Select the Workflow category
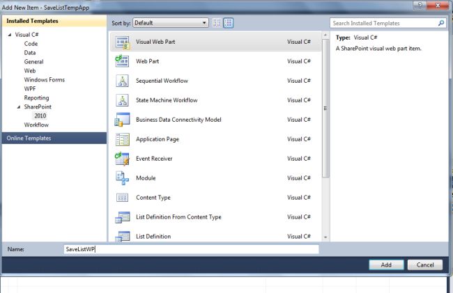This screenshot has width=453, height=293. pos(36,125)
